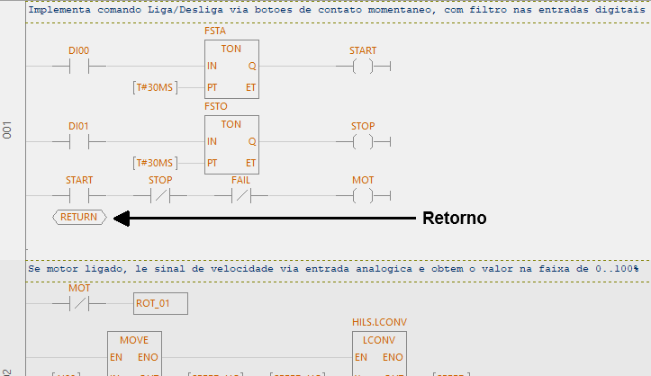The image size is (651, 376).
Task: Click the ROT_01 jump label box
Action: pyautogui.click(x=160, y=303)
